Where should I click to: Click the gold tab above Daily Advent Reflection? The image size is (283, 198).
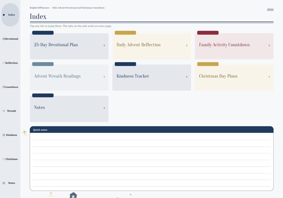(125, 33)
